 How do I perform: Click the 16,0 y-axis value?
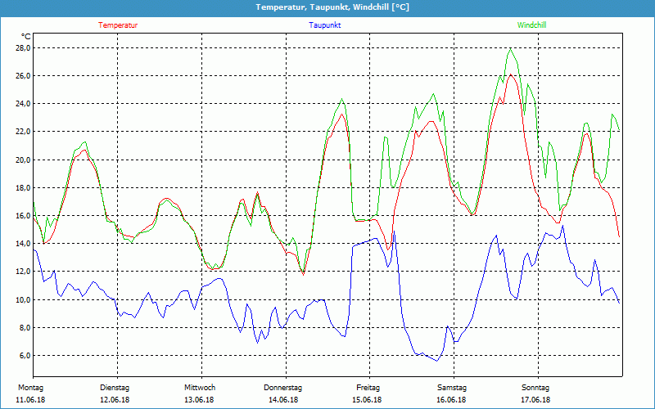pyautogui.click(x=23, y=216)
